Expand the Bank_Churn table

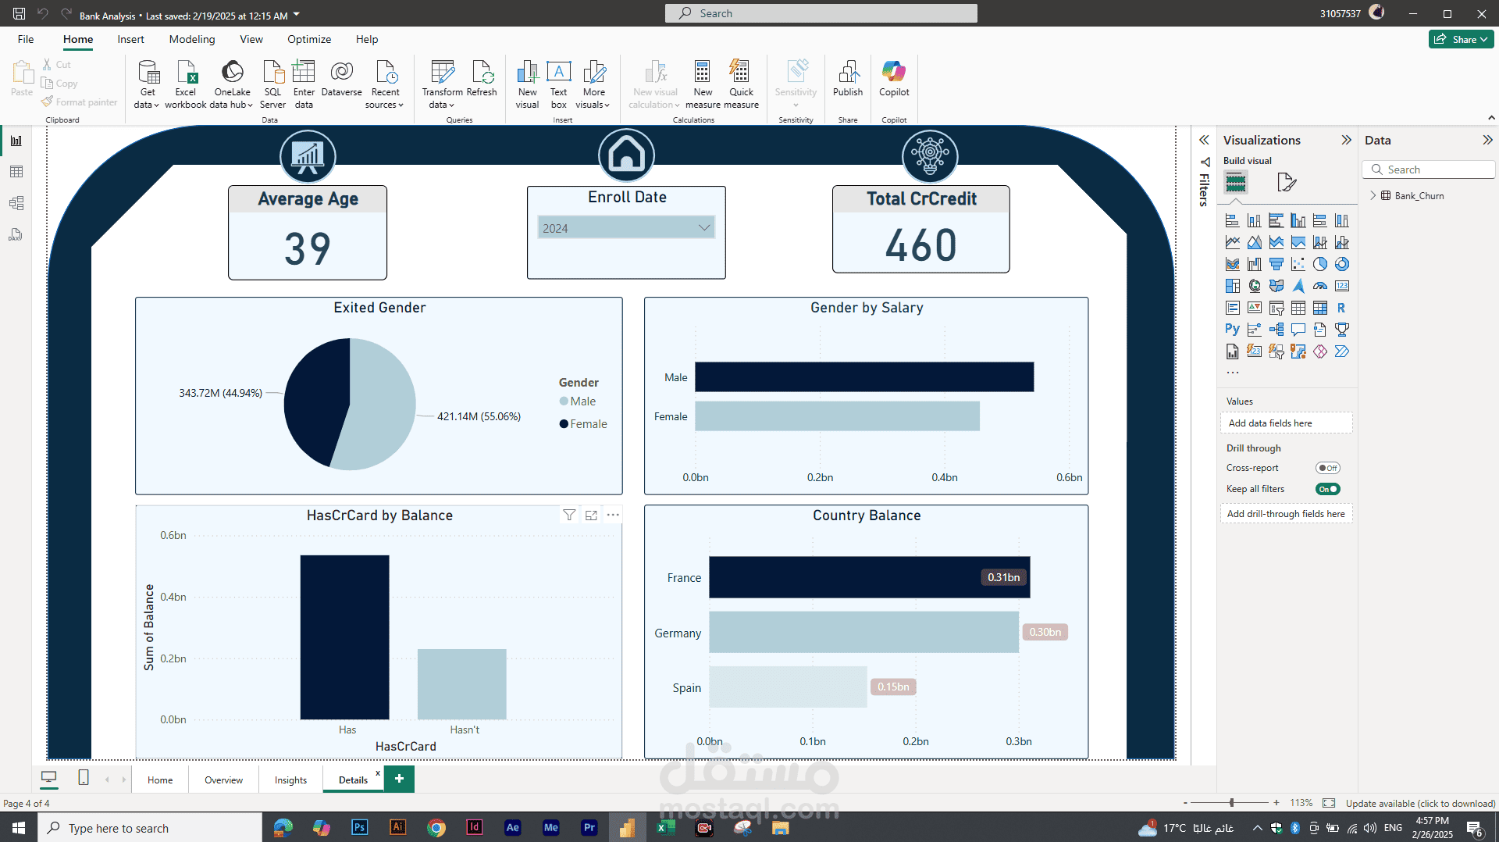pyautogui.click(x=1373, y=195)
